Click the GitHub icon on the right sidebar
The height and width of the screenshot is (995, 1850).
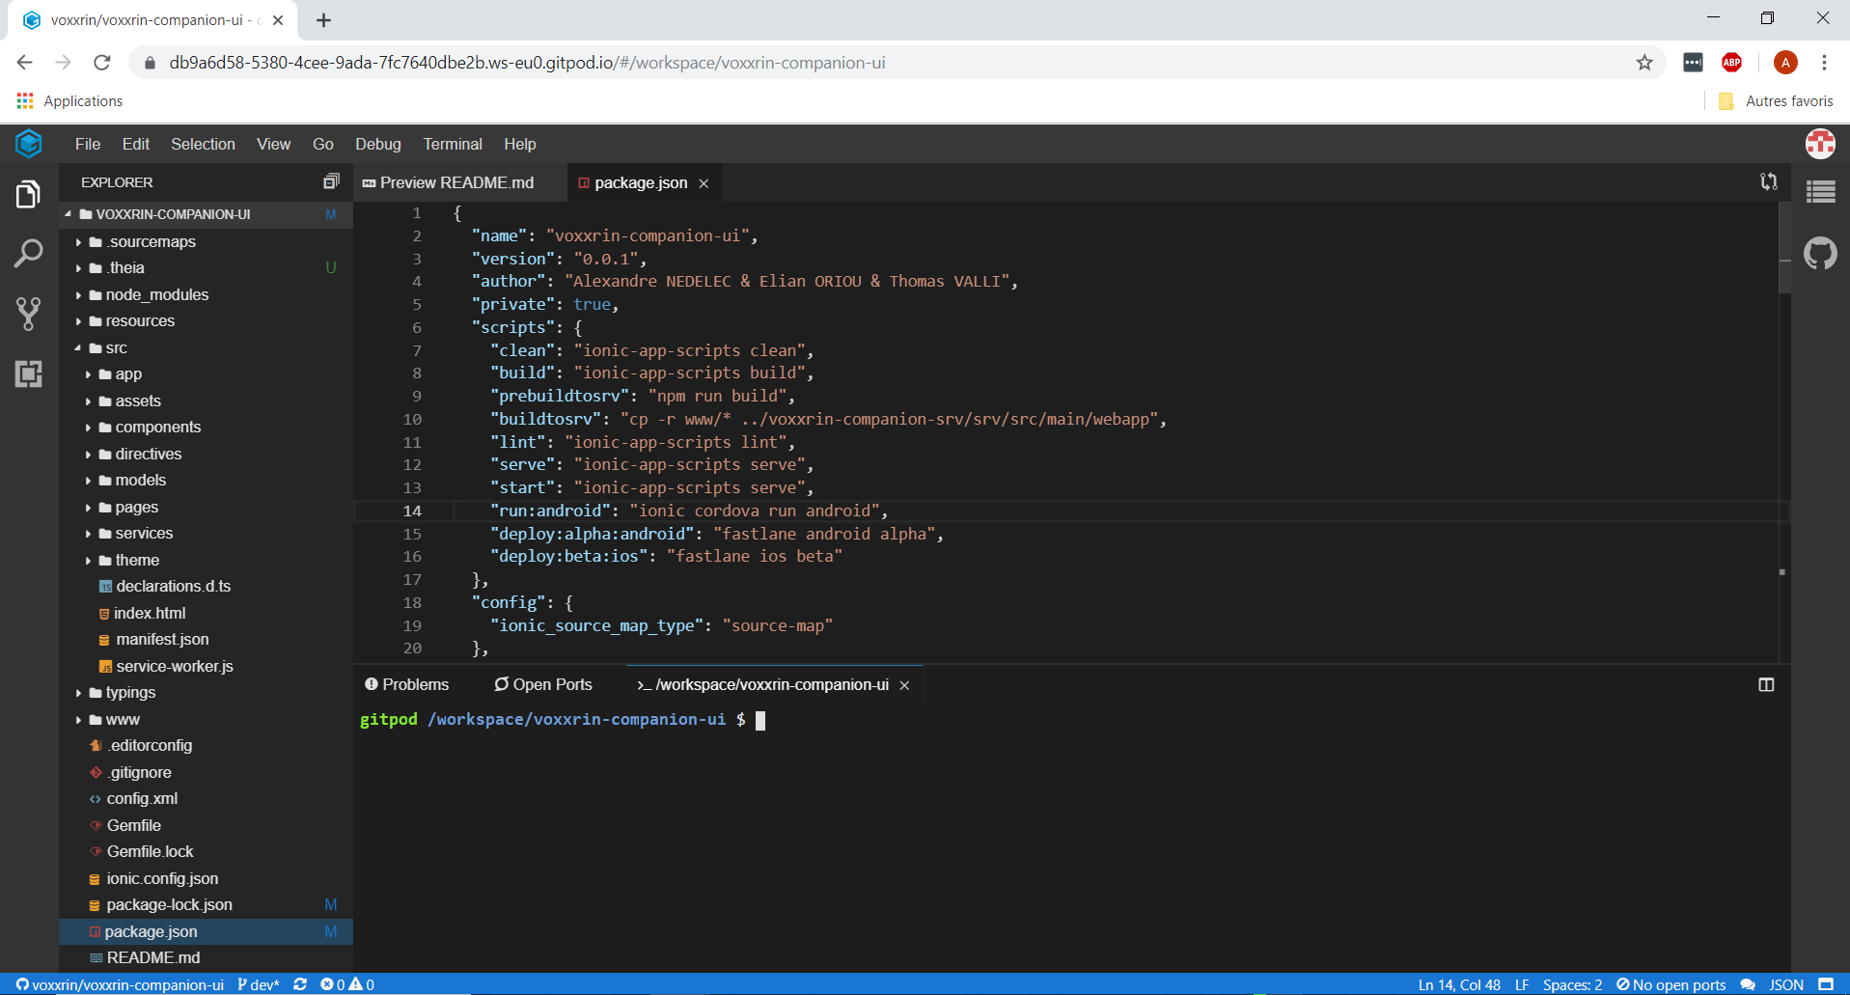pyautogui.click(x=1822, y=253)
